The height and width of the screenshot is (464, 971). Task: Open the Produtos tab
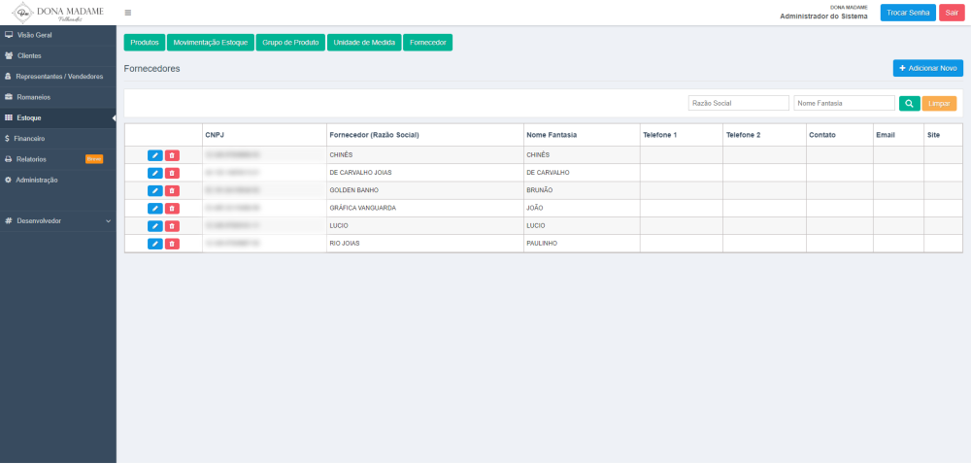[145, 43]
